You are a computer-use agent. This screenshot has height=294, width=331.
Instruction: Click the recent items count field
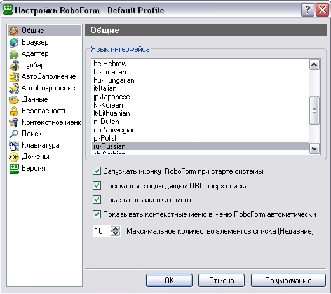pyautogui.click(x=102, y=231)
